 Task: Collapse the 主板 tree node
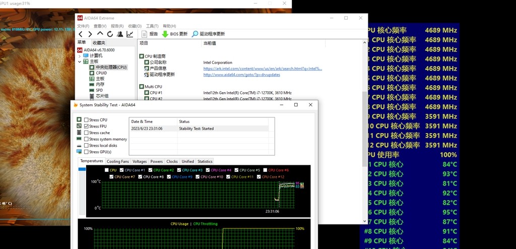[80, 61]
